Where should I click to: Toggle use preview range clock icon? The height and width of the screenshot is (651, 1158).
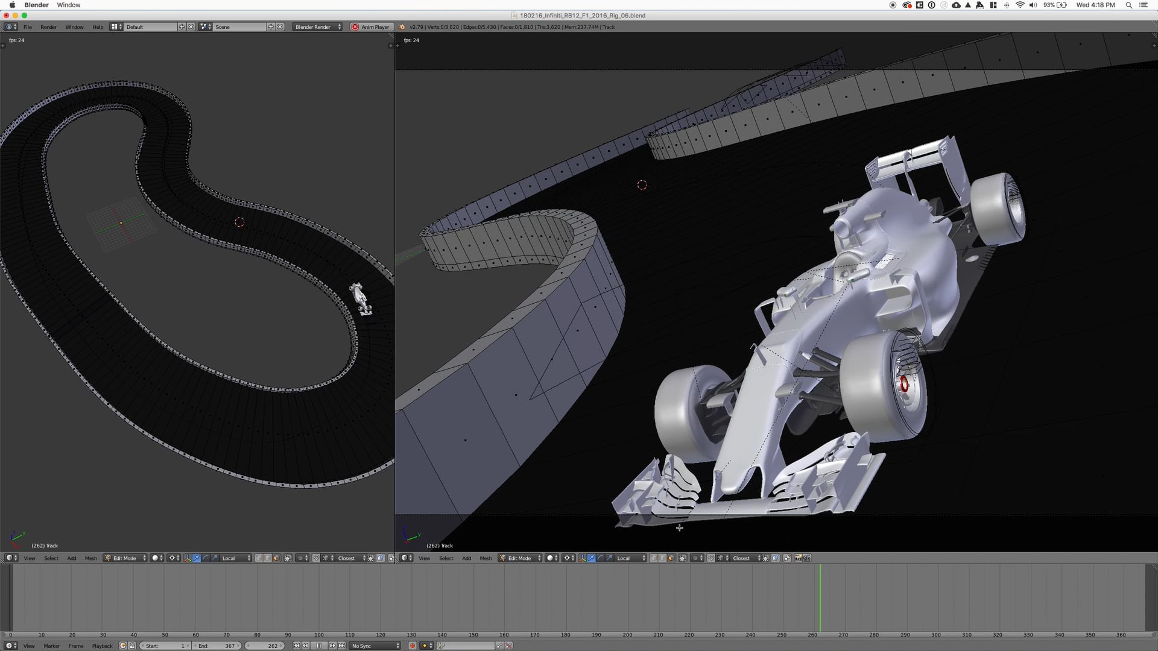(x=123, y=646)
